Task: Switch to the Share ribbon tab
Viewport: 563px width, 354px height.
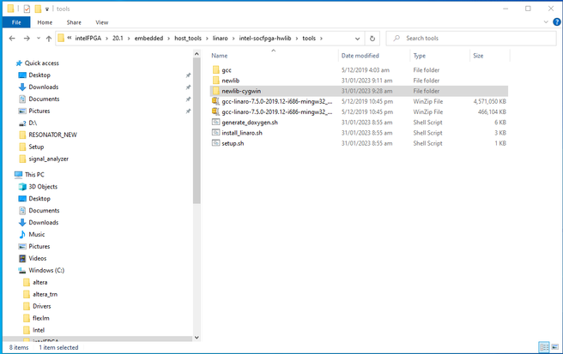Action: (x=74, y=22)
